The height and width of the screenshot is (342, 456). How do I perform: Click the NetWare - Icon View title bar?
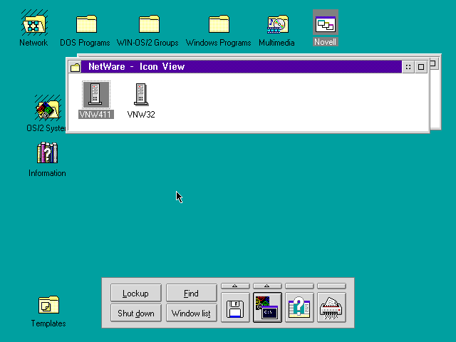point(241,67)
